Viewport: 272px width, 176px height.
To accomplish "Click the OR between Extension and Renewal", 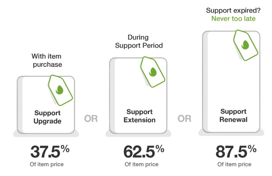I will (x=184, y=119).
